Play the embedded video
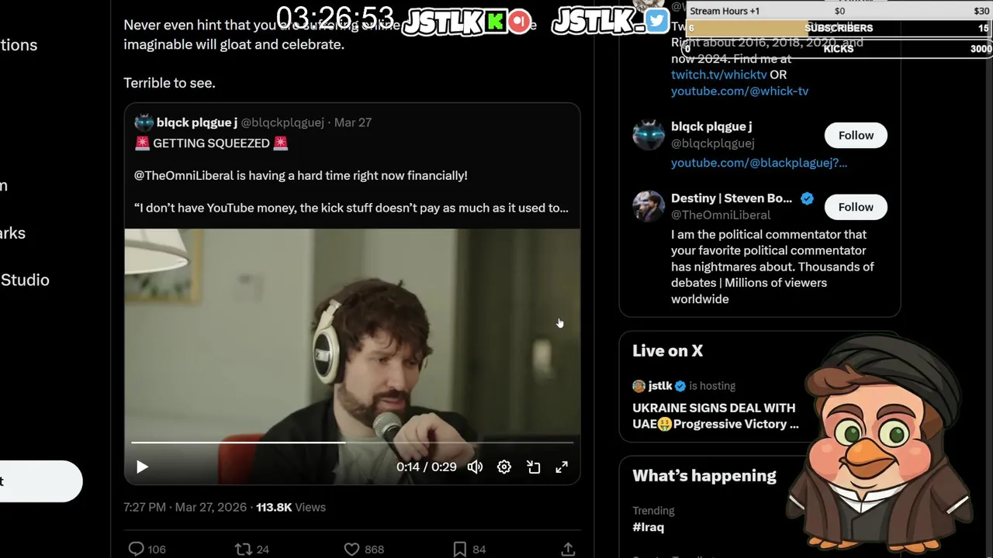This screenshot has width=993, height=558. click(x=142, y=467)
